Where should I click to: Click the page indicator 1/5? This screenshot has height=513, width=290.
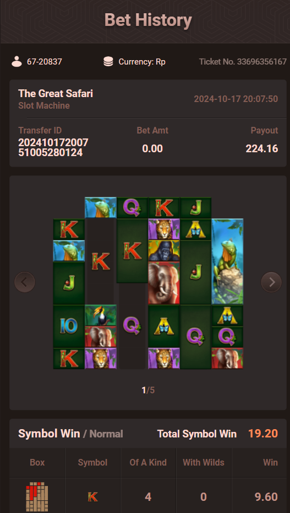tap(148, 390)
